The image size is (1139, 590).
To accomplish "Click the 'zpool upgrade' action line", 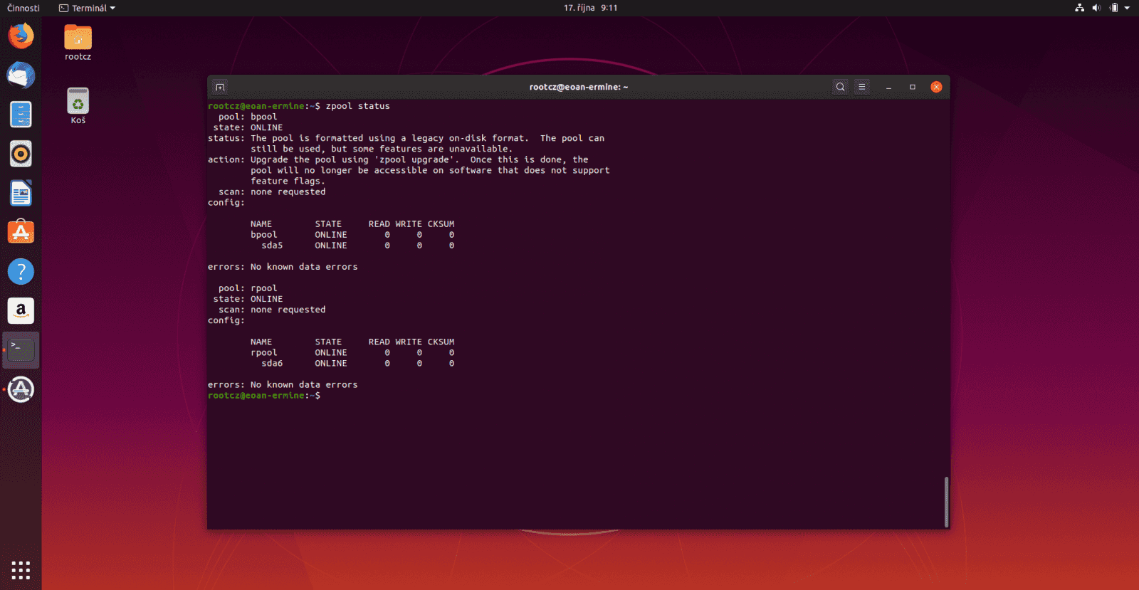I will pyautogui.click(x=398, y=160).
